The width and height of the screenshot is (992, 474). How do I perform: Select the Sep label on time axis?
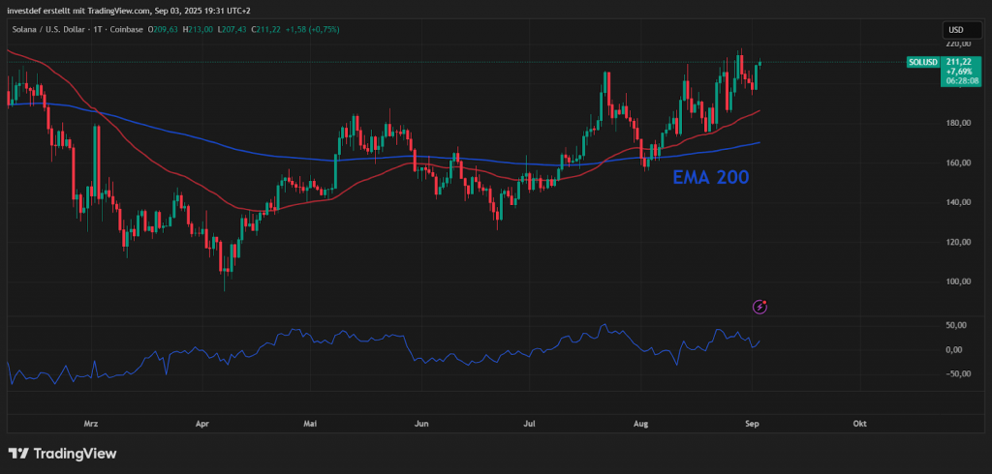(x=752, y=424)
